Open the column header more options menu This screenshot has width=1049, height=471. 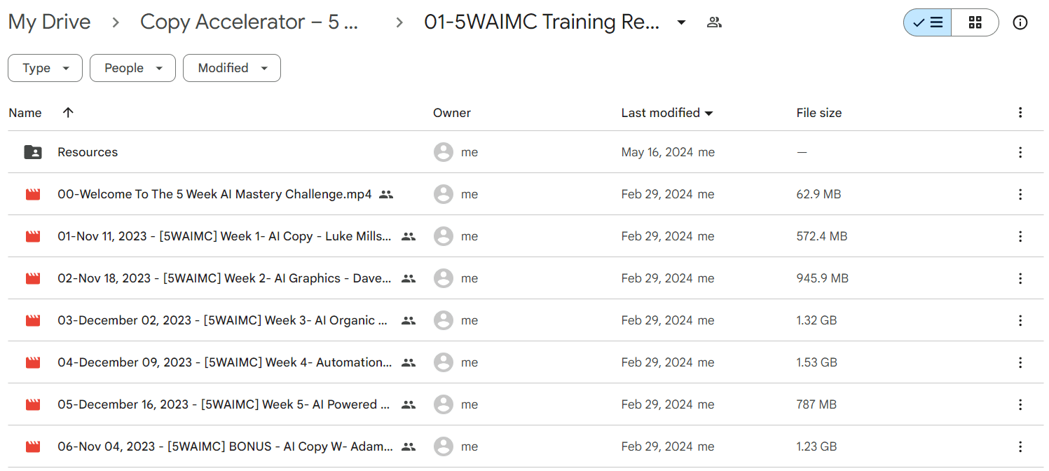pos(1020,113)
